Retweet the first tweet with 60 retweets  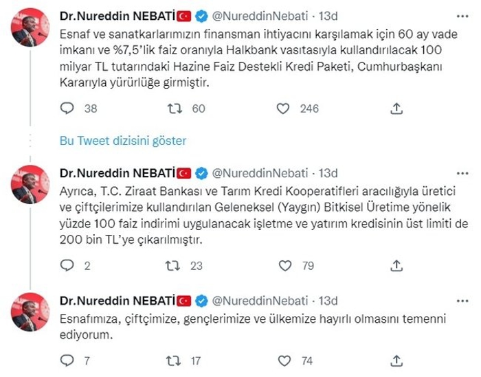tap(175, 108)
